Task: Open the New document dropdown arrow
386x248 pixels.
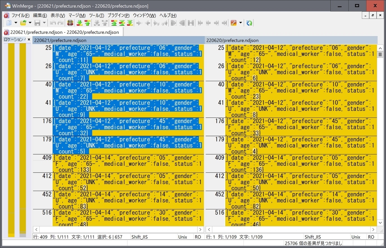Action: (15, 23)
